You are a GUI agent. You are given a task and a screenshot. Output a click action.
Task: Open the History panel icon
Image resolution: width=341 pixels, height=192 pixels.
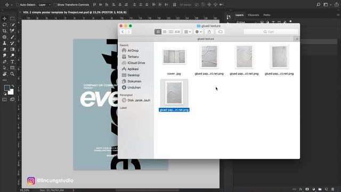(x=229, y=17)
